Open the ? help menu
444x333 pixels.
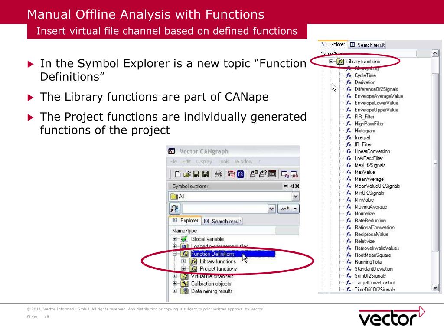click(x=259, y=161)
